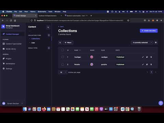Viewport: 164px width, 123px height.
Task: Open the Firefox History menu
Action: [x=33, y=12]
